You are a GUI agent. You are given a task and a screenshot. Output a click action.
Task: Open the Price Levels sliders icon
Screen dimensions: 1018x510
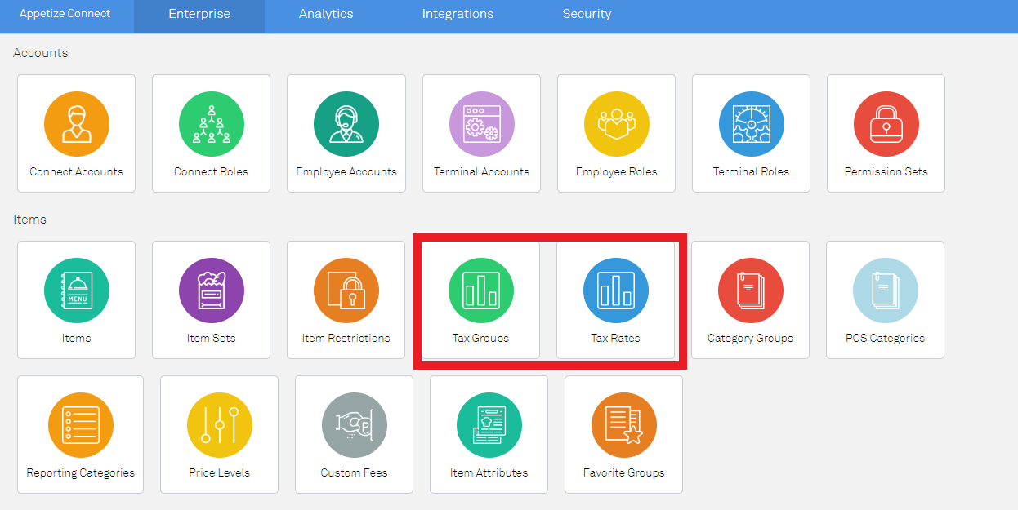(x=220, y=425)
